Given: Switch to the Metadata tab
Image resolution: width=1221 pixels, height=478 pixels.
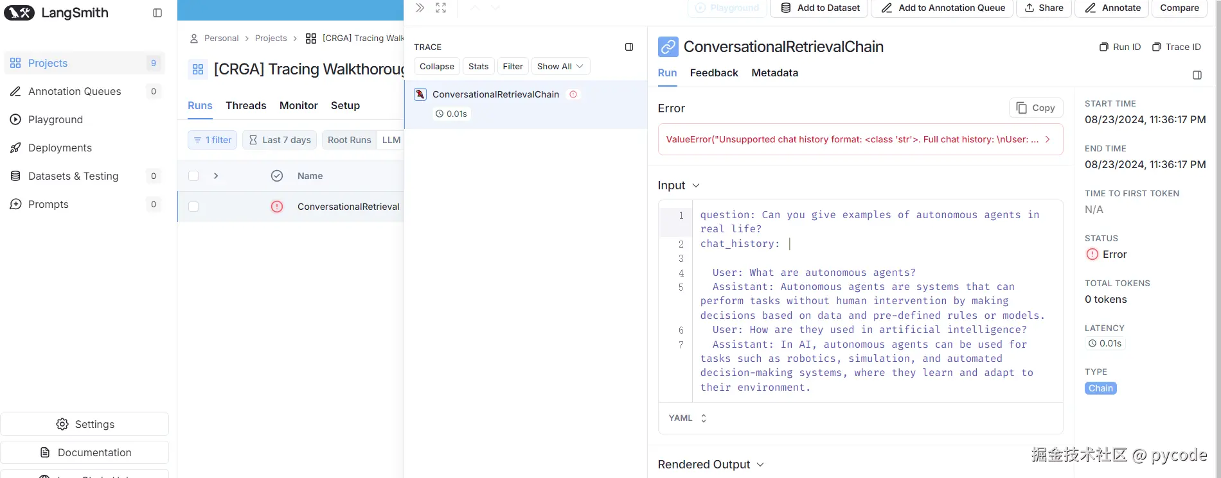Looking at the screenshot, I should [x=774, y=73].
